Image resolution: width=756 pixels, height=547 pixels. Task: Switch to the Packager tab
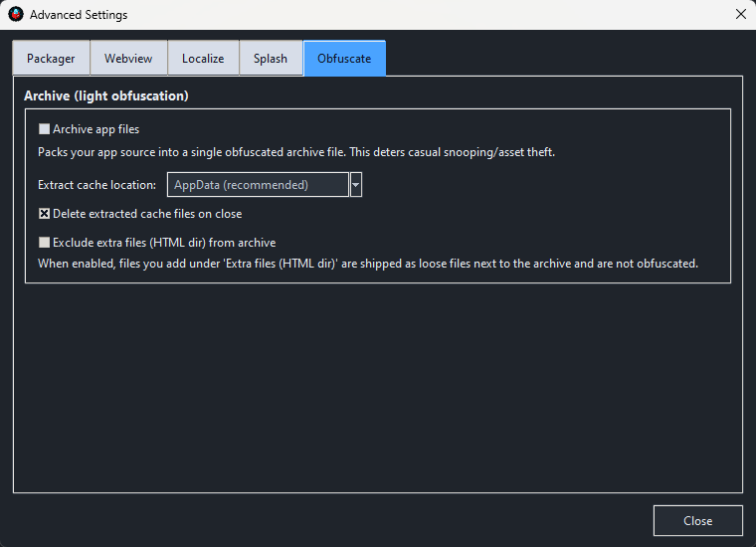(51, 59)
